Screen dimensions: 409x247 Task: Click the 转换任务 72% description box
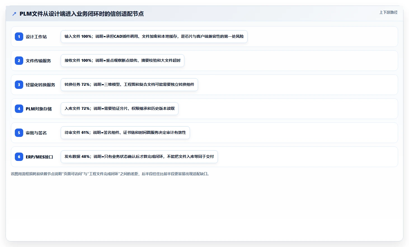pyautogui.click(x=129, y=85)
